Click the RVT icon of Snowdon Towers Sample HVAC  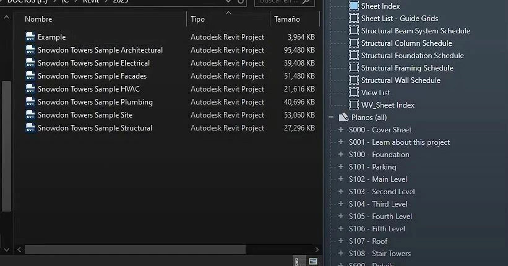coord(30,88)
